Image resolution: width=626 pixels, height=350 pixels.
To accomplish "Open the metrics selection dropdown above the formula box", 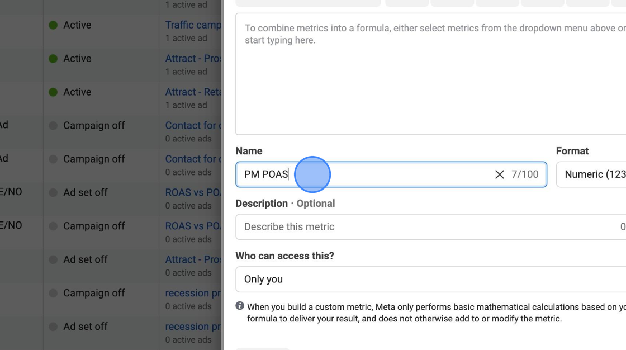I will [307, 3].
